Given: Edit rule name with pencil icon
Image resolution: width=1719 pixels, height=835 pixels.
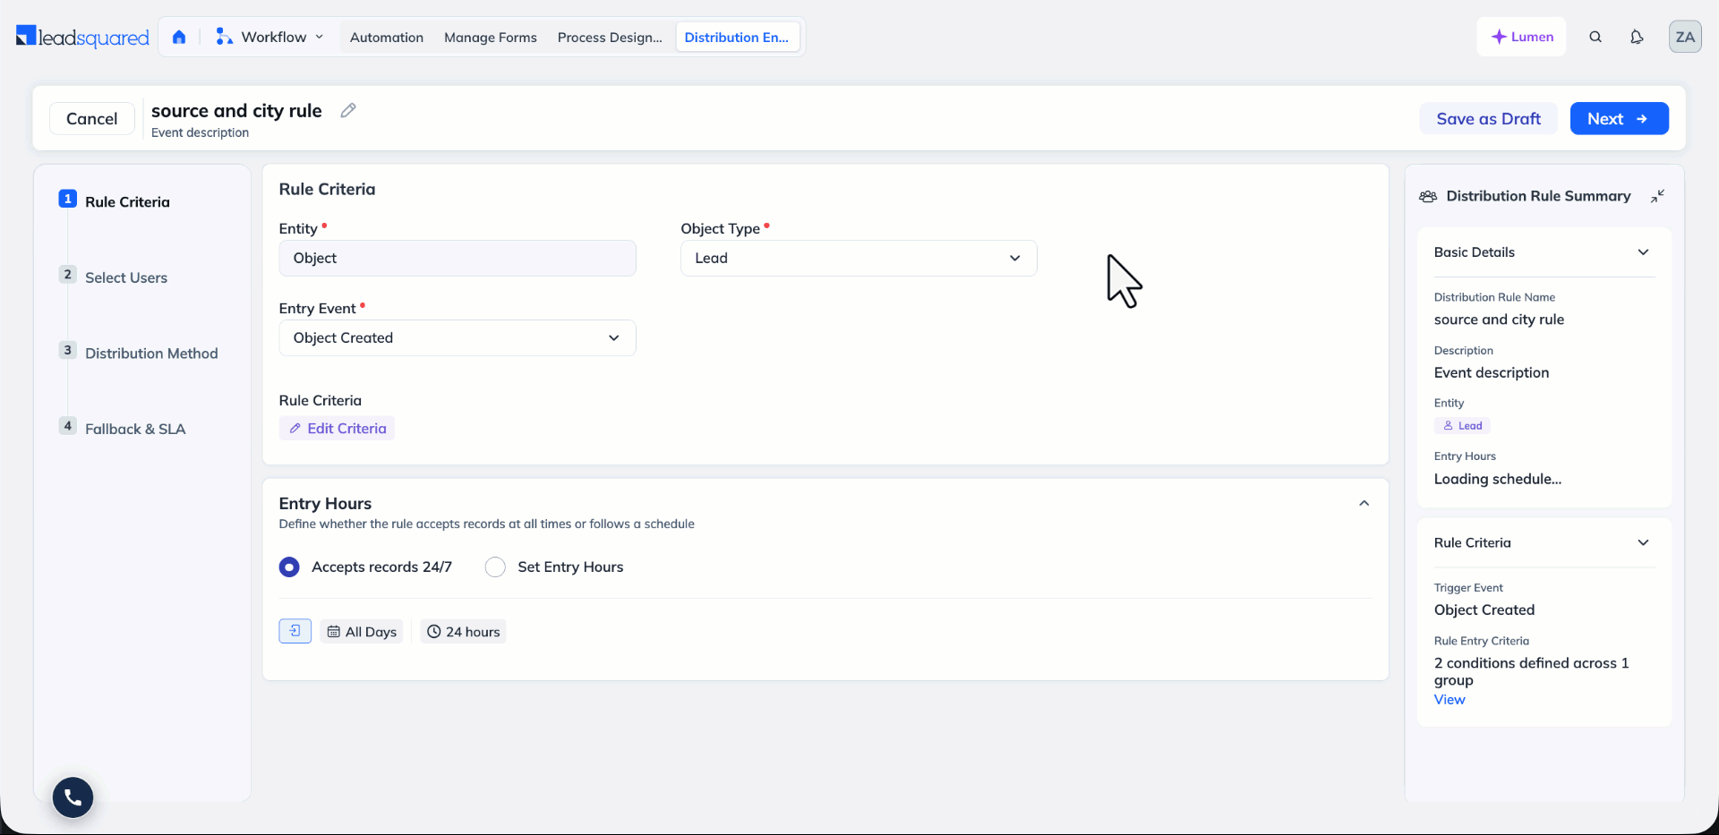Looking at the screenshot, I should [348, 110].
